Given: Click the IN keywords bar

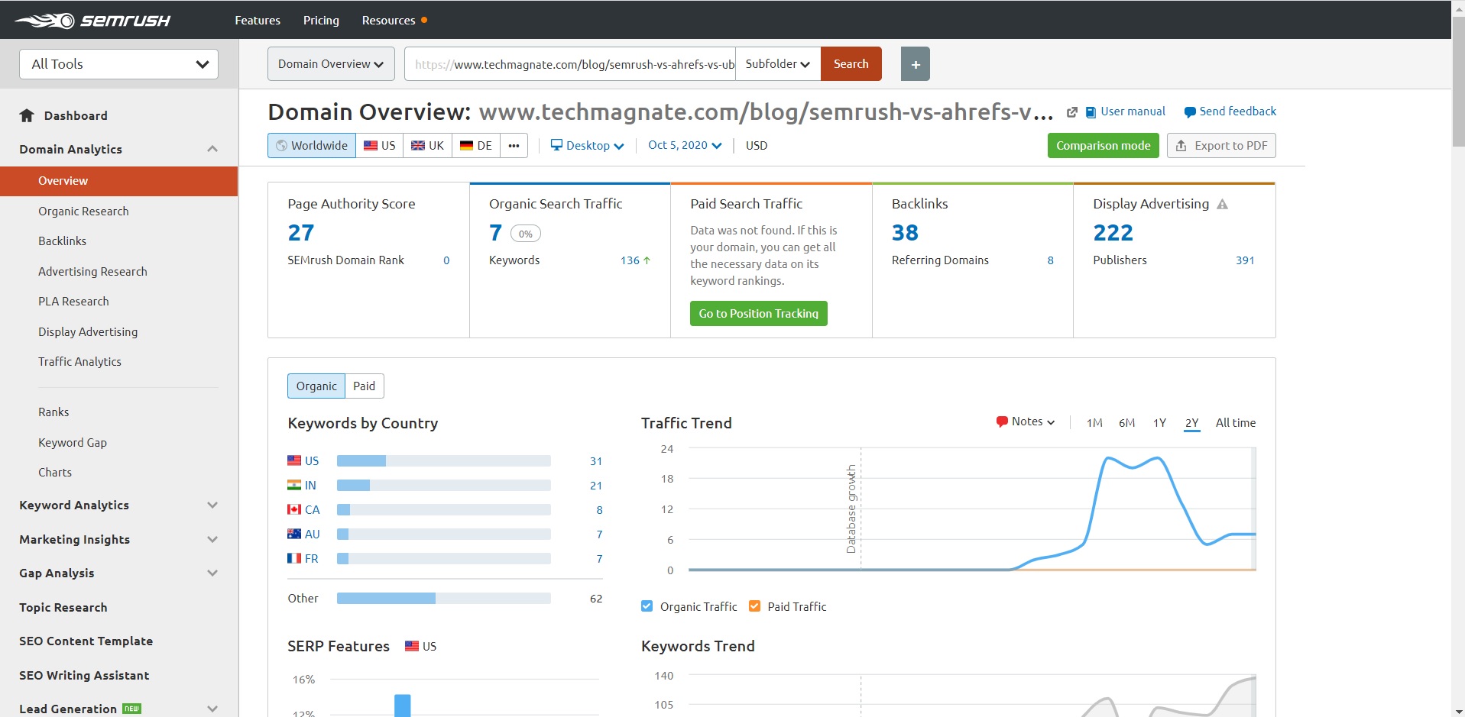Looking at the screenshot, I should coord(443,485).
